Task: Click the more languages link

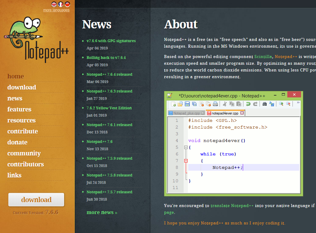Action: [56, 10]
